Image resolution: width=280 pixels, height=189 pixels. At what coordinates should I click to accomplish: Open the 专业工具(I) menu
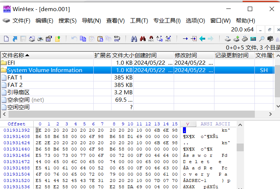pyautogui.click(x=167, y=21)
